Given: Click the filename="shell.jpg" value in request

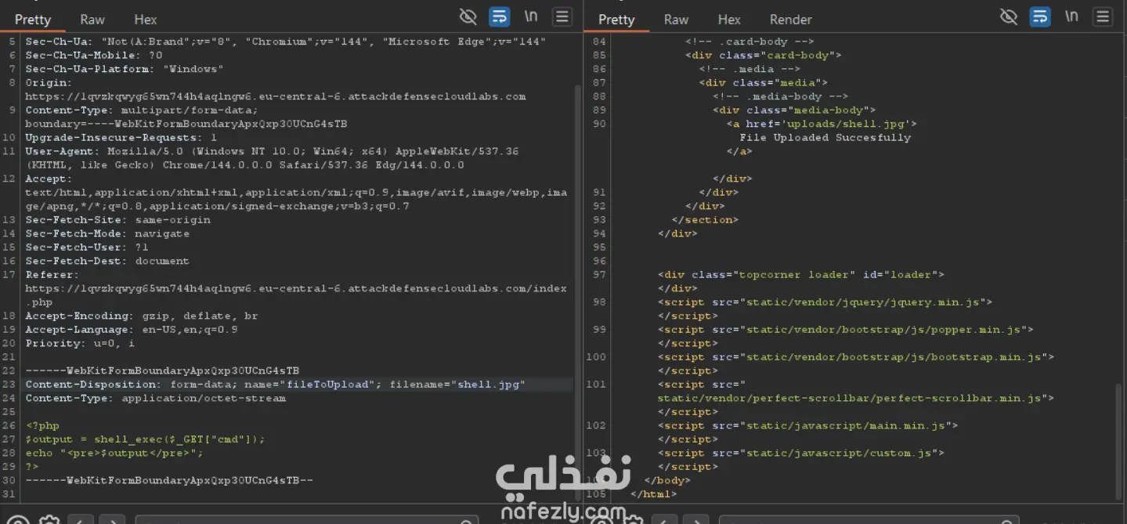Looking at the screenshot, I should [x=457, y=385].
